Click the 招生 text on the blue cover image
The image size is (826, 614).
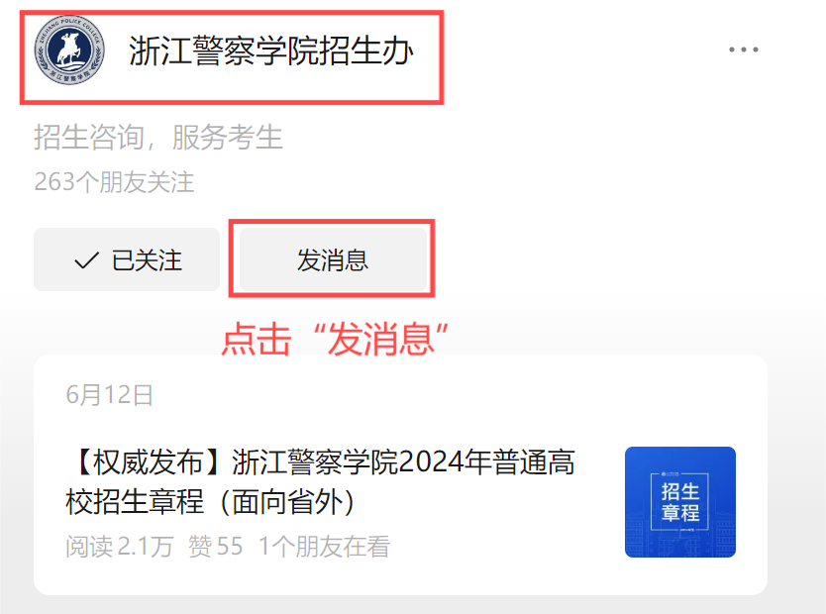680,492
